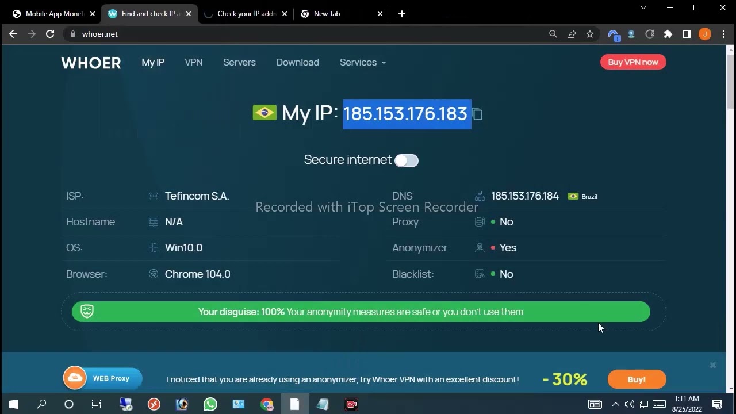Screen dimensions: 736x414
Task: Open the Extensions puzzle icon
Action: (668, 34)
